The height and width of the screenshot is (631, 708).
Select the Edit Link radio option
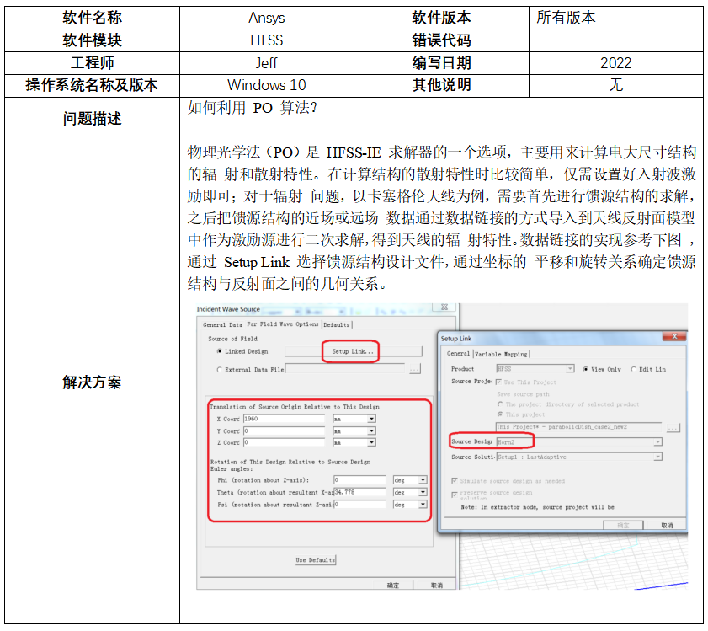click(x=634, y=369)
